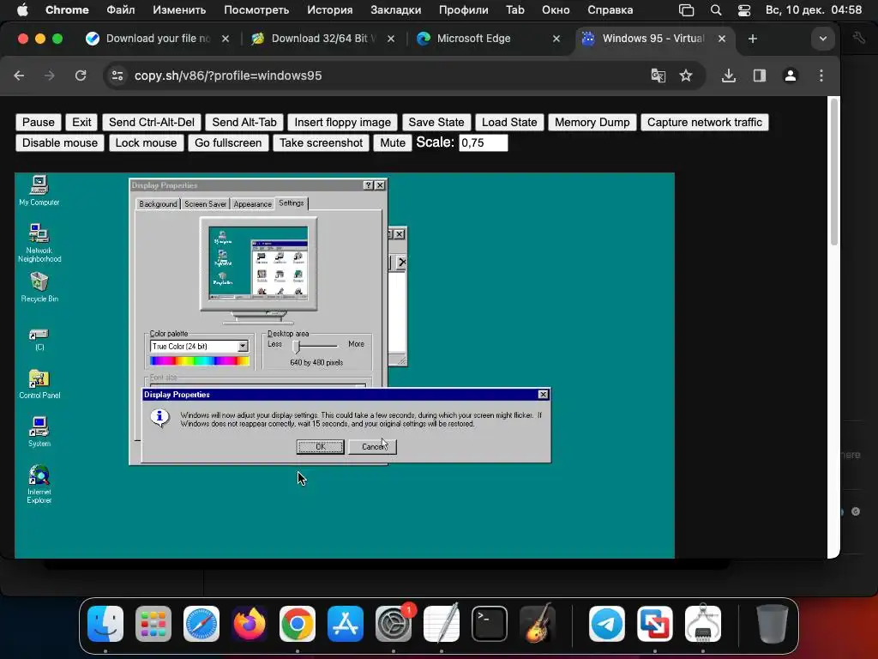Click the Disable mouse button
The image size is (878, 659).
tap(60, 143)
